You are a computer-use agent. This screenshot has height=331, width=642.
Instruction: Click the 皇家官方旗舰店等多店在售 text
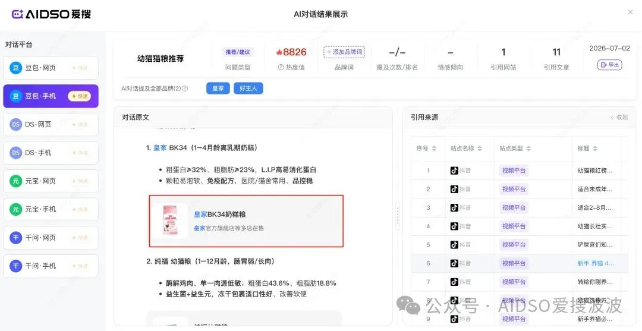(x=228, y=228)
